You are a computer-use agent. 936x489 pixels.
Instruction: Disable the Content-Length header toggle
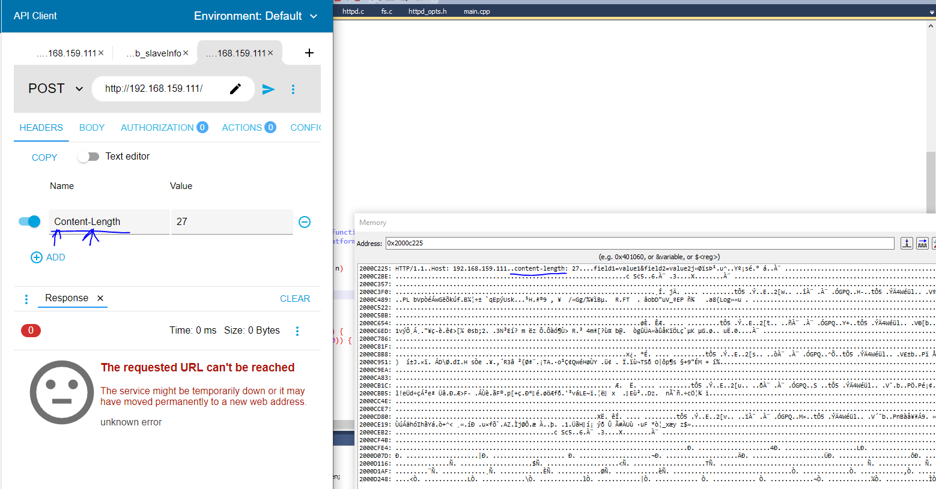point(28,221)
